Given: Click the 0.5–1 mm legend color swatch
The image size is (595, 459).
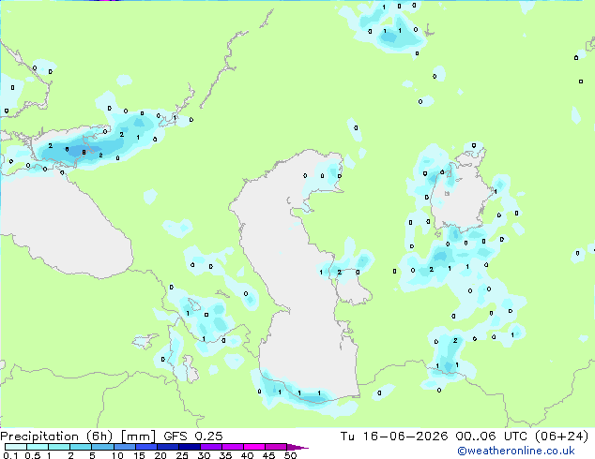Looking at the screenshot, I should (38, 447).
